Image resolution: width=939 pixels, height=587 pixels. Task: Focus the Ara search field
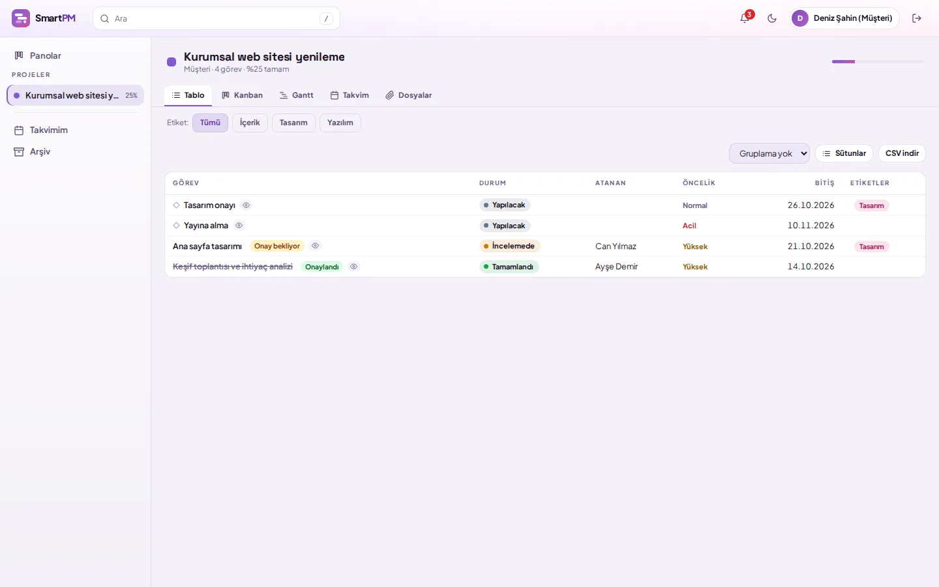[x=216, y=18]
